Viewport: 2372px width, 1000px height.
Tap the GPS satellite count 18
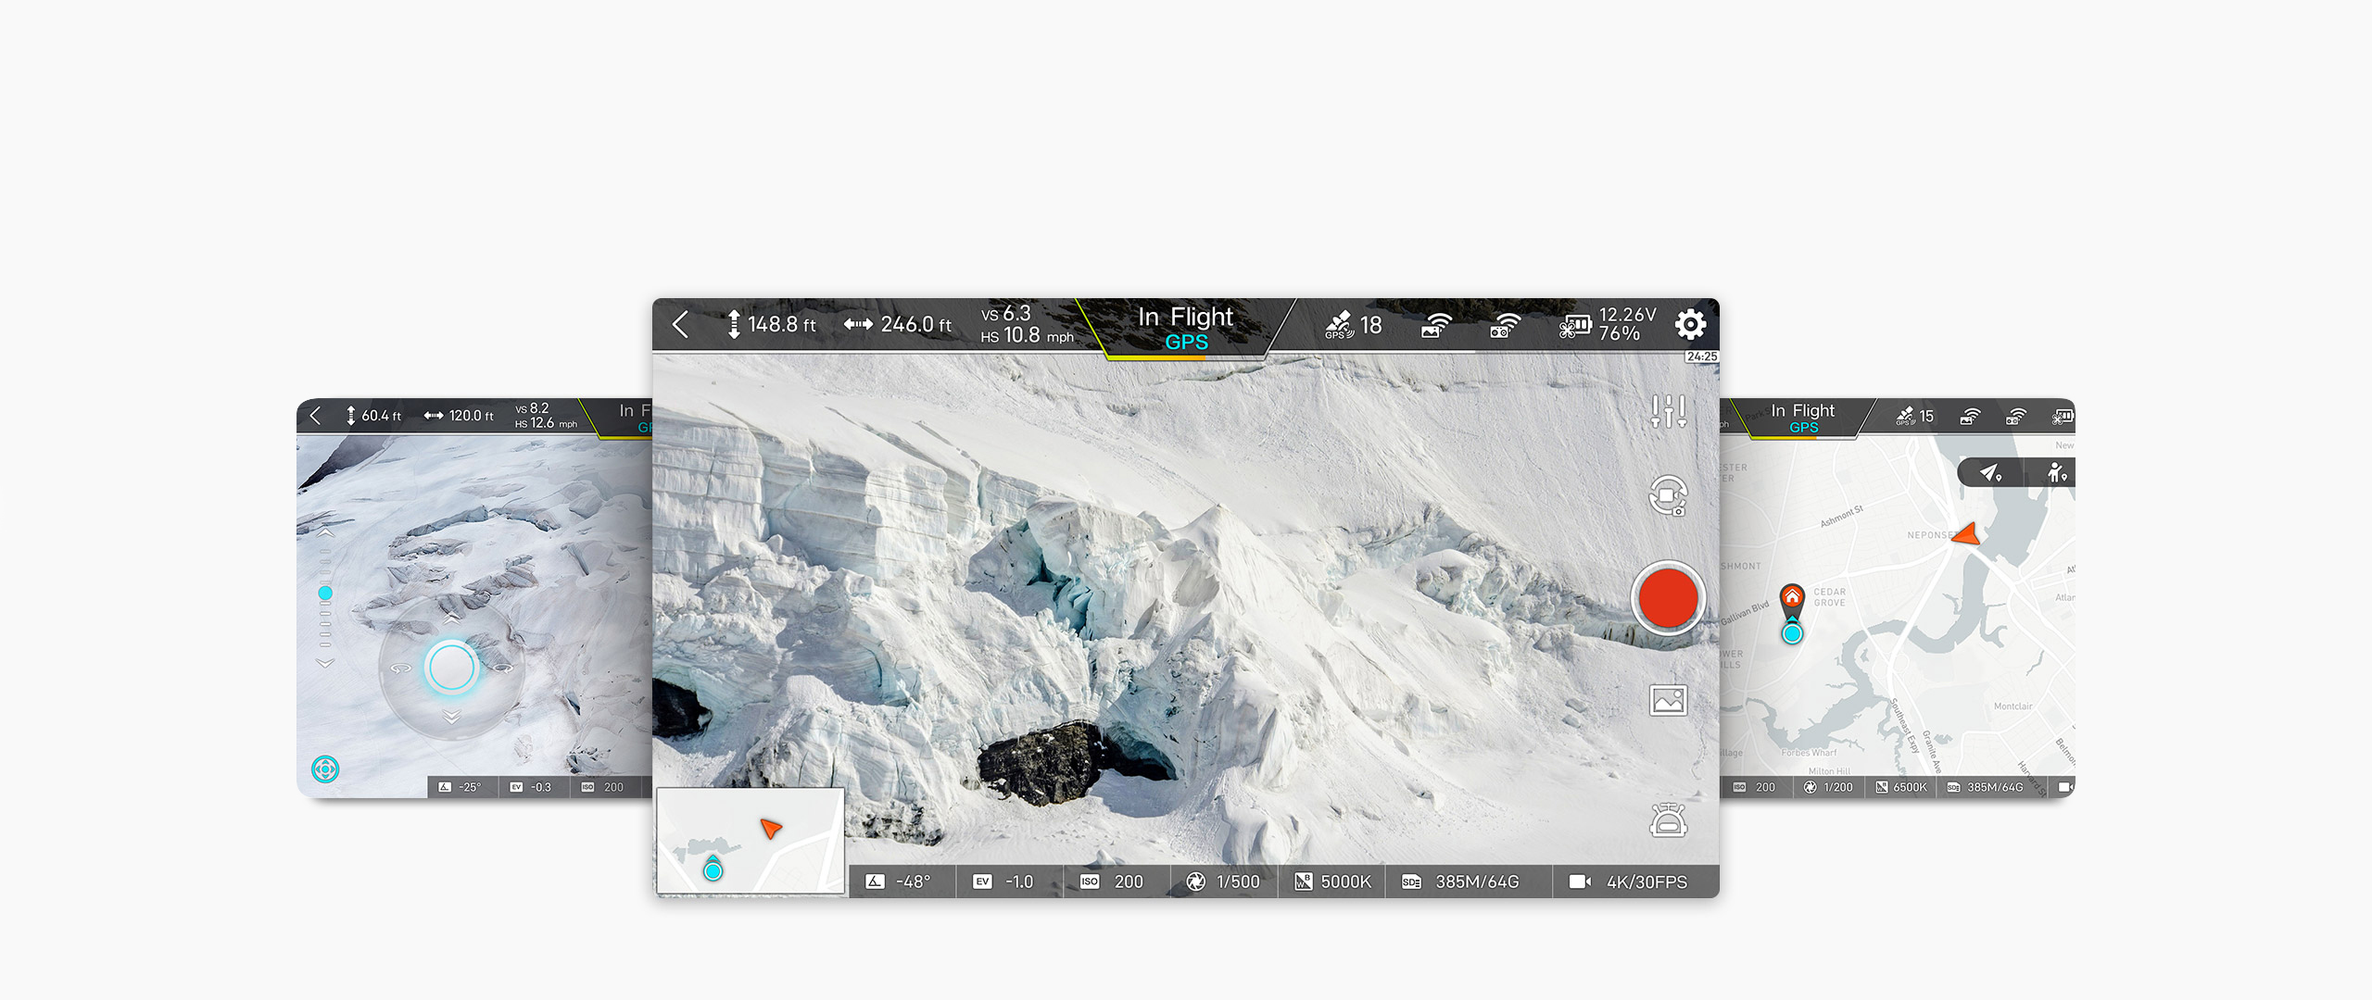coord(1354,325)
